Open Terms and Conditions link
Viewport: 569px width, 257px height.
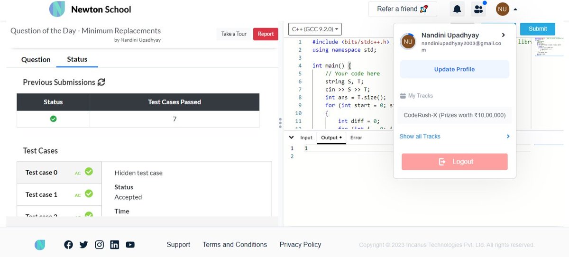tap(235, 245)
